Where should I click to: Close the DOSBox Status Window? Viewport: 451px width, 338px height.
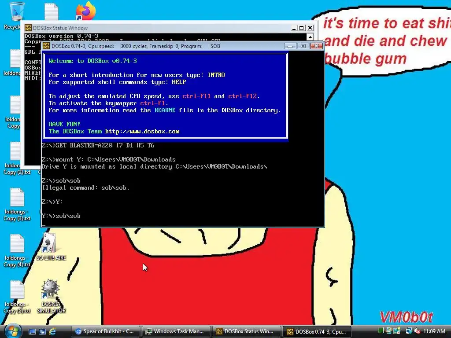click(310, 28)
